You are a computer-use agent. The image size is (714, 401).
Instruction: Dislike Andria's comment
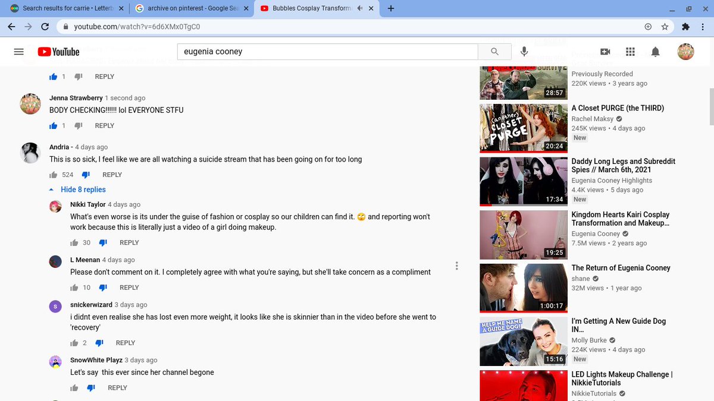pos(86,175)
